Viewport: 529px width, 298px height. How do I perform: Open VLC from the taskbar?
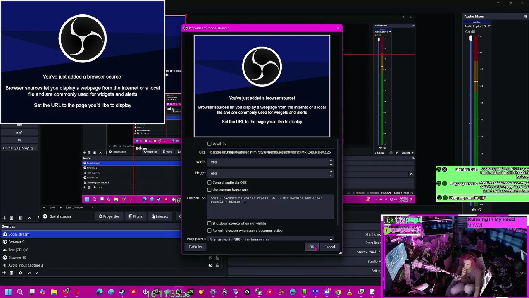pos(350,292)
